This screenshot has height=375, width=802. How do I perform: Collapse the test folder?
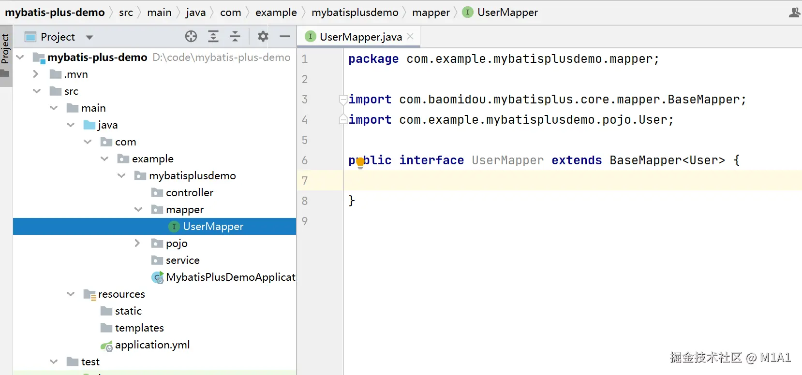54,362
